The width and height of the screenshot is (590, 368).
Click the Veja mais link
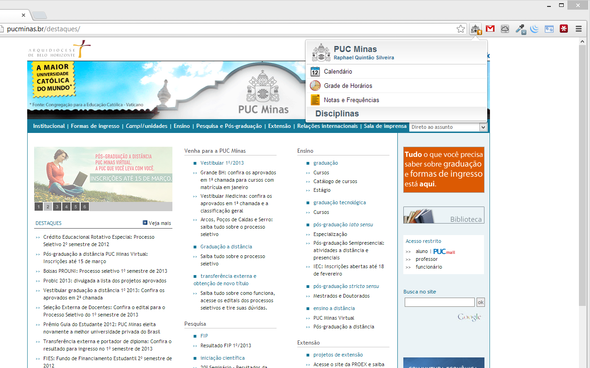coord(160,223)
